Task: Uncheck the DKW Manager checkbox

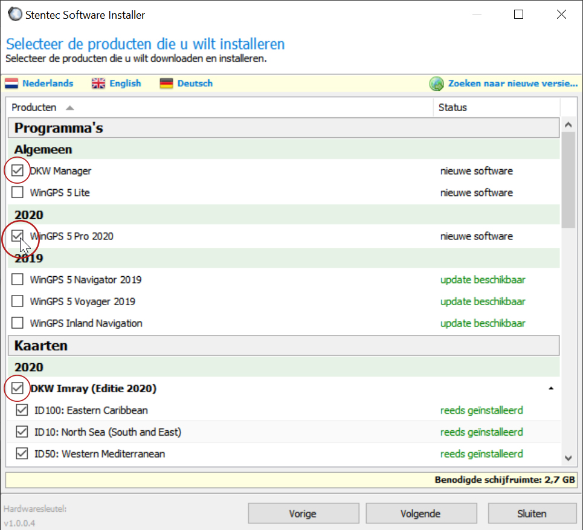Action: [x=17, y=170]
